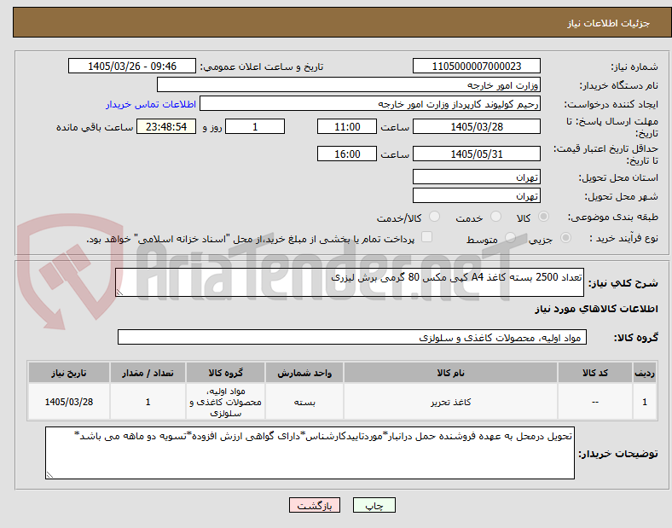Click the ایجاد کننده درخواست field

(x=370, y=104)
